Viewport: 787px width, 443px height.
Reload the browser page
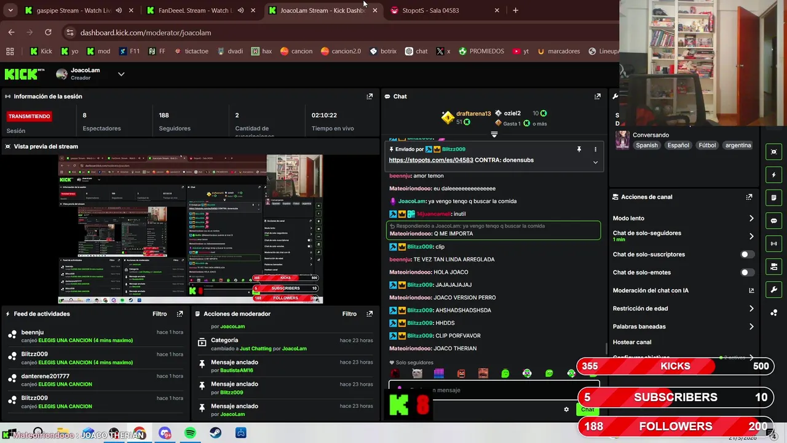coord(48,33)
